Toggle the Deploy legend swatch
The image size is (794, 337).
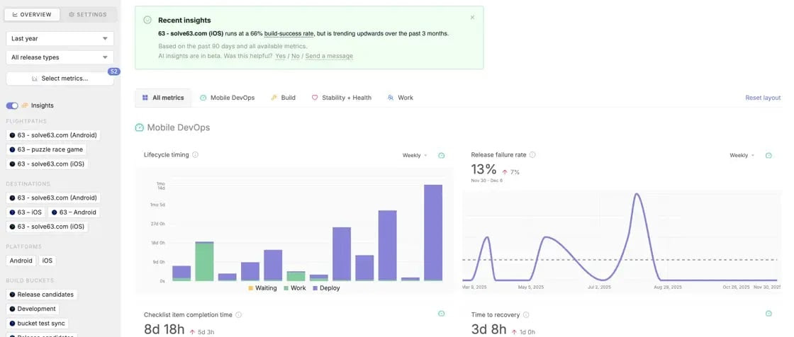click(x=315, y=288)
